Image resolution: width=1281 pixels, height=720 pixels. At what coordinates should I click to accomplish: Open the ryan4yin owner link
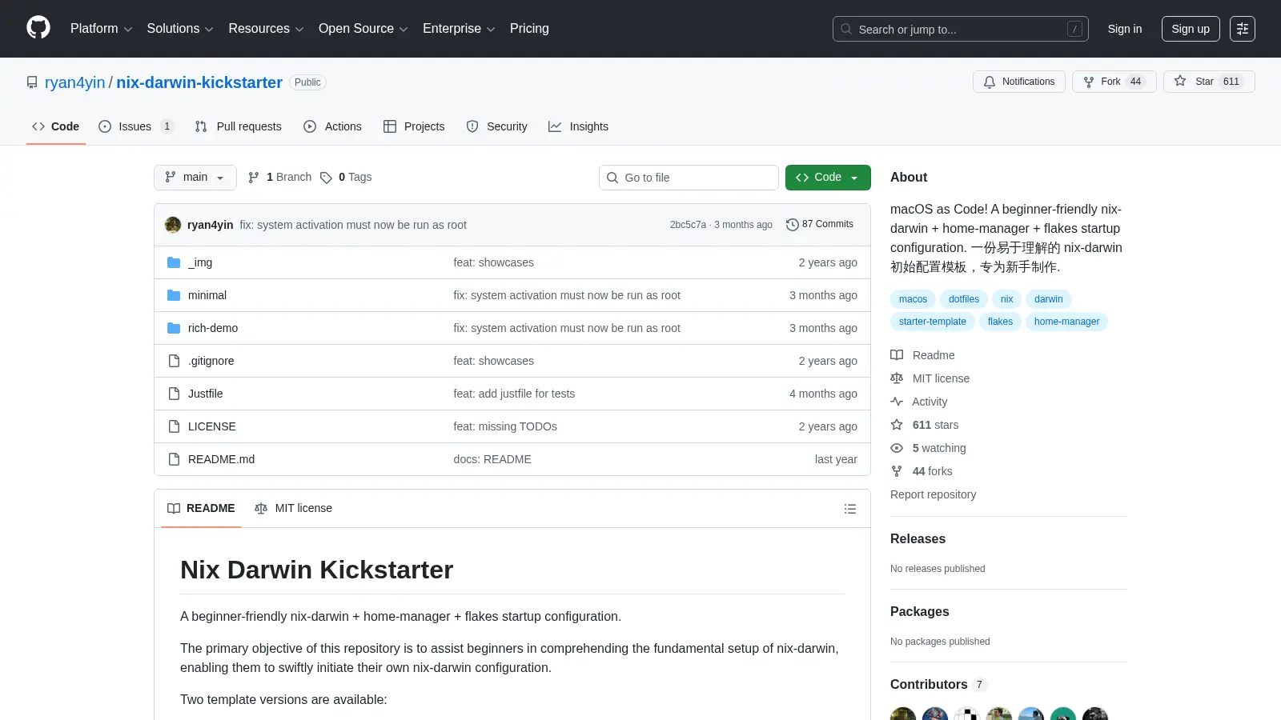75,82
